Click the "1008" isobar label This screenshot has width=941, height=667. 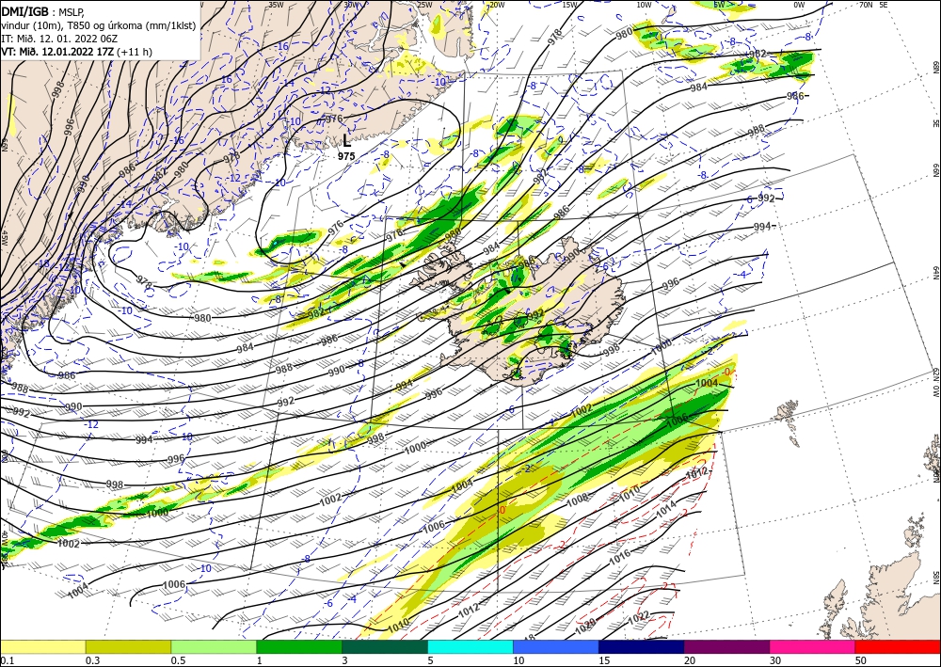coord(578,500)
